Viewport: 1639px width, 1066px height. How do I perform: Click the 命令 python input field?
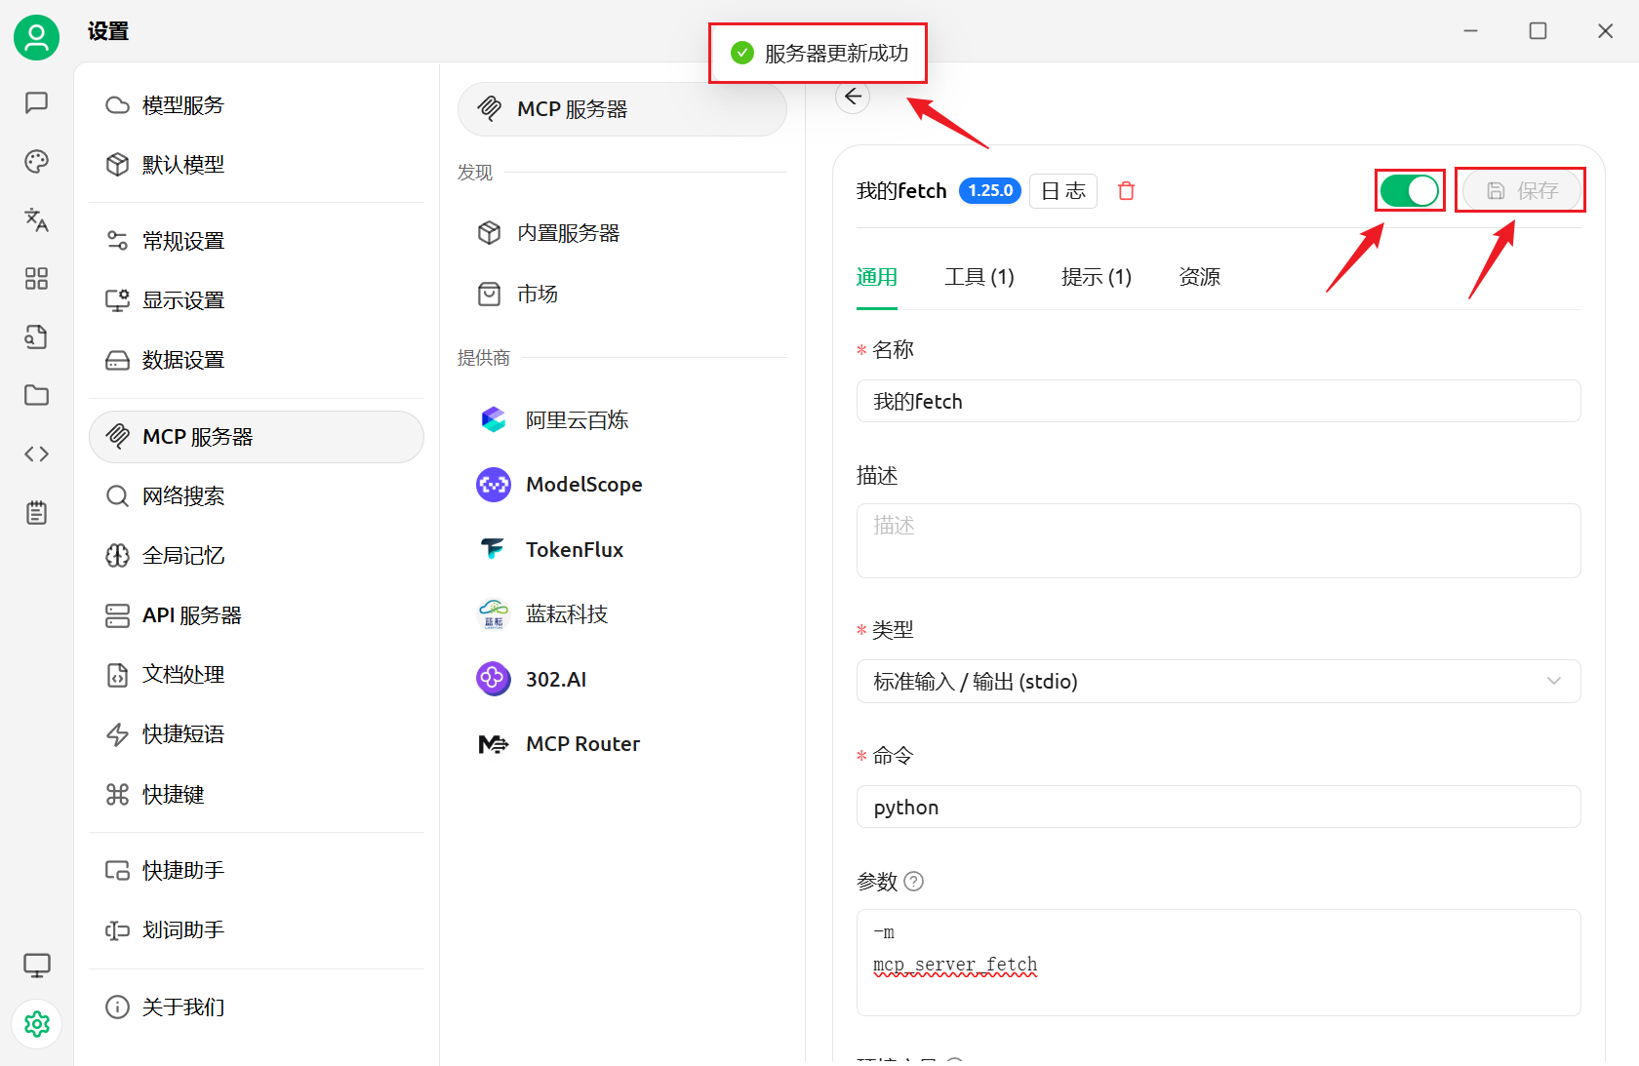click(1219, 807)
